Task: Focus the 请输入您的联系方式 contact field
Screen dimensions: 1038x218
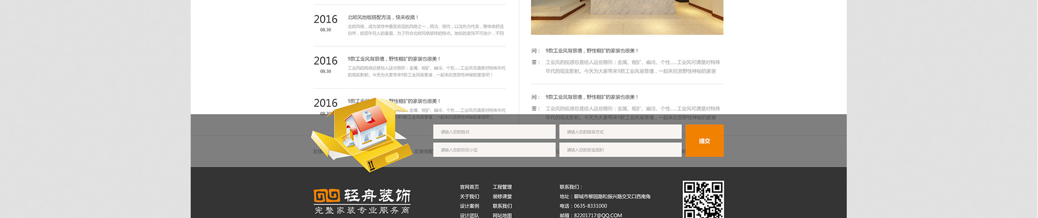Action: (620, 132)
